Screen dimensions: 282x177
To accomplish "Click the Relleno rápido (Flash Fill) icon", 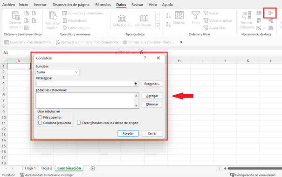I will (259, 13).
